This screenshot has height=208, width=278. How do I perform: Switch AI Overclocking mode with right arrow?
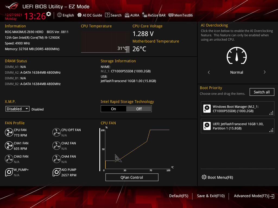(x=264, y=72)
